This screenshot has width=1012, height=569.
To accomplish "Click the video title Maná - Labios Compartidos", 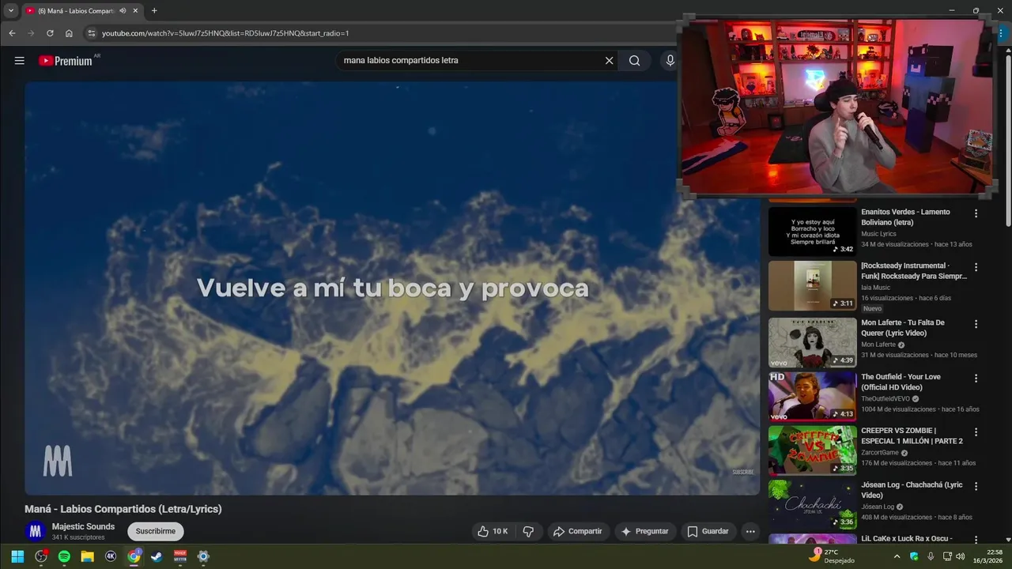I will [123, 509].
